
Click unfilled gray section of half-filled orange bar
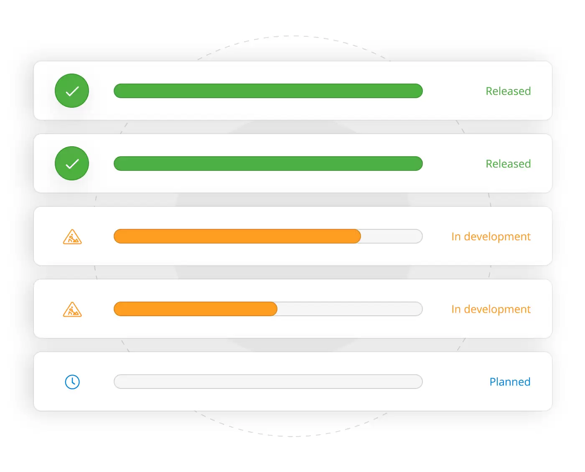(x=349, y=309)
